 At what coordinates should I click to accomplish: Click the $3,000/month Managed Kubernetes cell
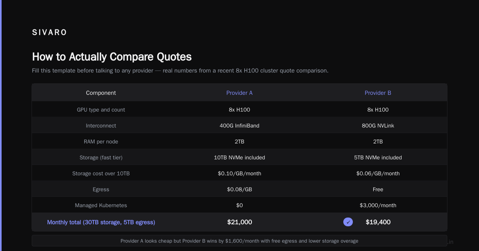378,205
